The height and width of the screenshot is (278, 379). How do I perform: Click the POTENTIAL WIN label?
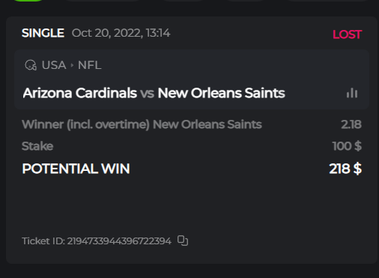click(76, 169)
